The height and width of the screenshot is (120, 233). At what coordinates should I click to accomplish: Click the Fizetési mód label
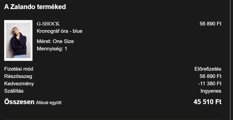coord(19,69)
